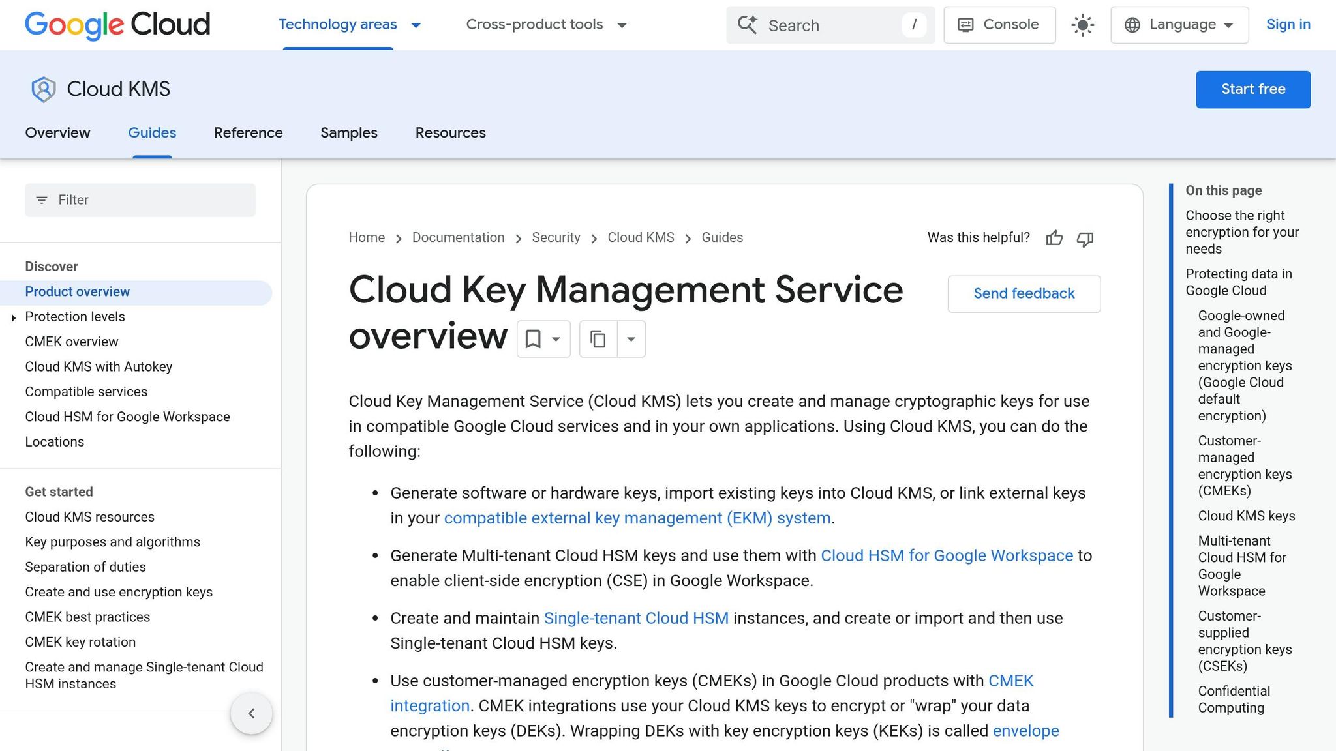
Task: Click the Cloud KMS product title
Action: 118,89
